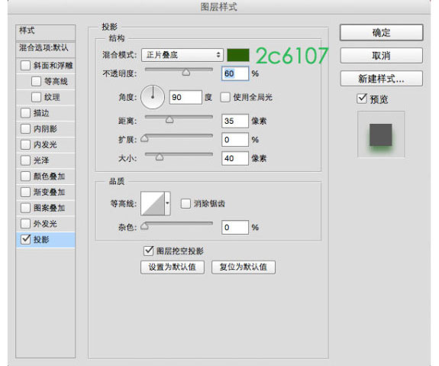Uncheck the 图层挖空投影 checkbox
This screenshot has width=439, height=366.
click(148, 251)
